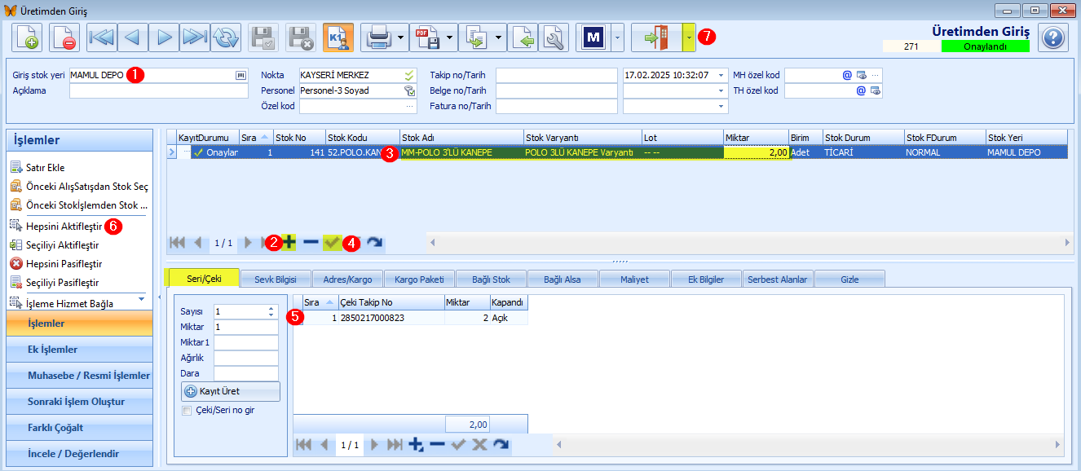Open the Sevk Bilgisi tab
Image resolution: width=1081 pixels, height=471 pixels.
click(276, 280)
